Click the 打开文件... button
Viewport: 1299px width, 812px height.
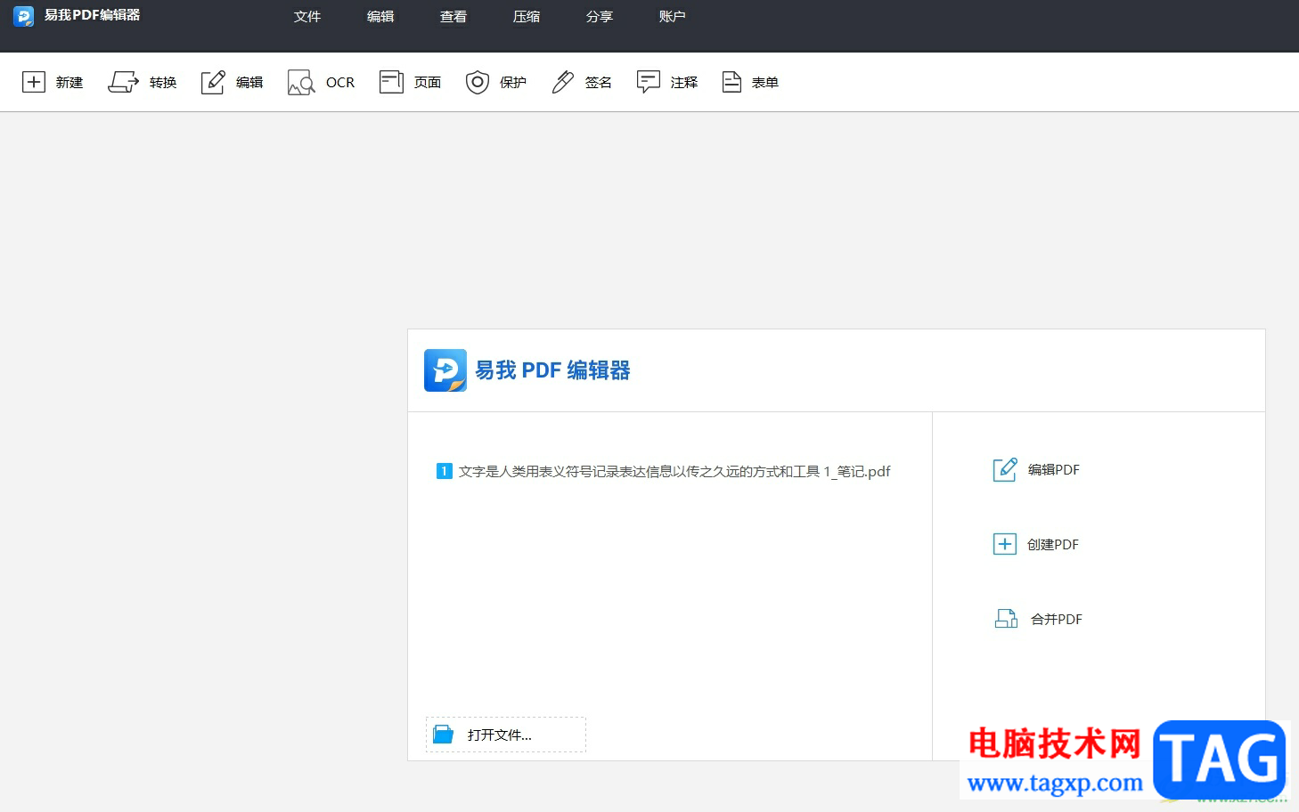[506, 735]
